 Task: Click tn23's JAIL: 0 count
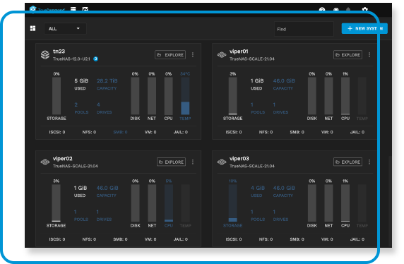[181, 132]
